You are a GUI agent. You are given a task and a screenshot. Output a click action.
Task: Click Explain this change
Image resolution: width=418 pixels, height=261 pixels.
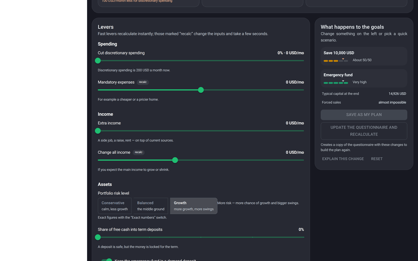(x=343, y=159)
